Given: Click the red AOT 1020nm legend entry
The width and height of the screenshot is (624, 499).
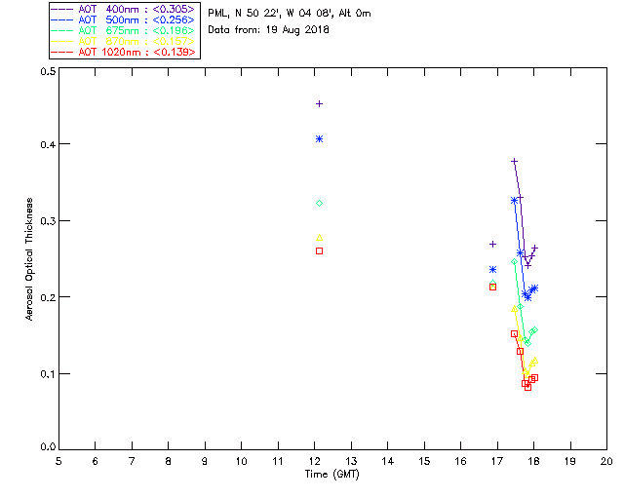Looking at the screenshot, I should coord(124,52).
